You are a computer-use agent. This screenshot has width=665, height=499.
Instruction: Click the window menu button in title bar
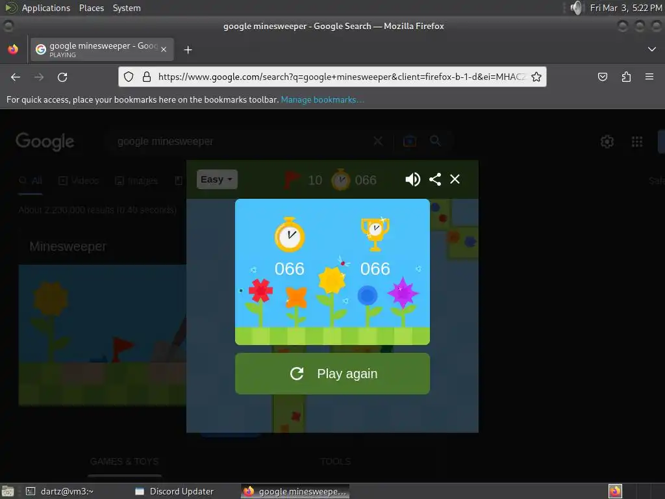tap(8, 26)
